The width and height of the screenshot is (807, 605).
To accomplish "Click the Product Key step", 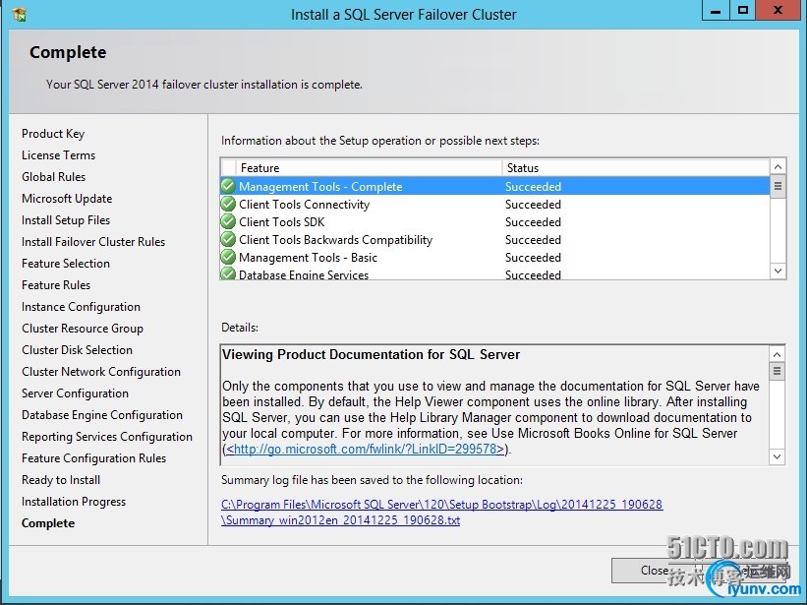I will click(53, 134).
